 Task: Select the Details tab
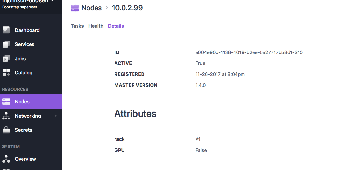(x=116, y=26)
